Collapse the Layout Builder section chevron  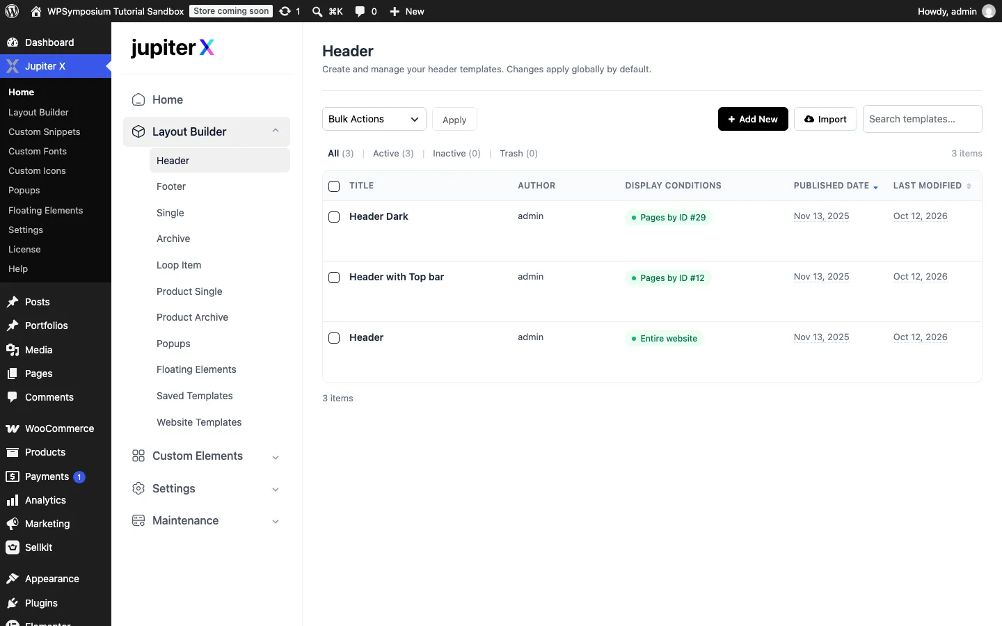coord(276,131)
